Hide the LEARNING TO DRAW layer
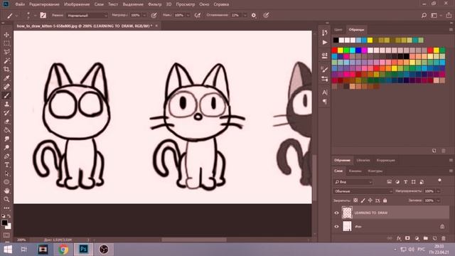The height and width of the screenshot is (256, 455). point(336,213)
